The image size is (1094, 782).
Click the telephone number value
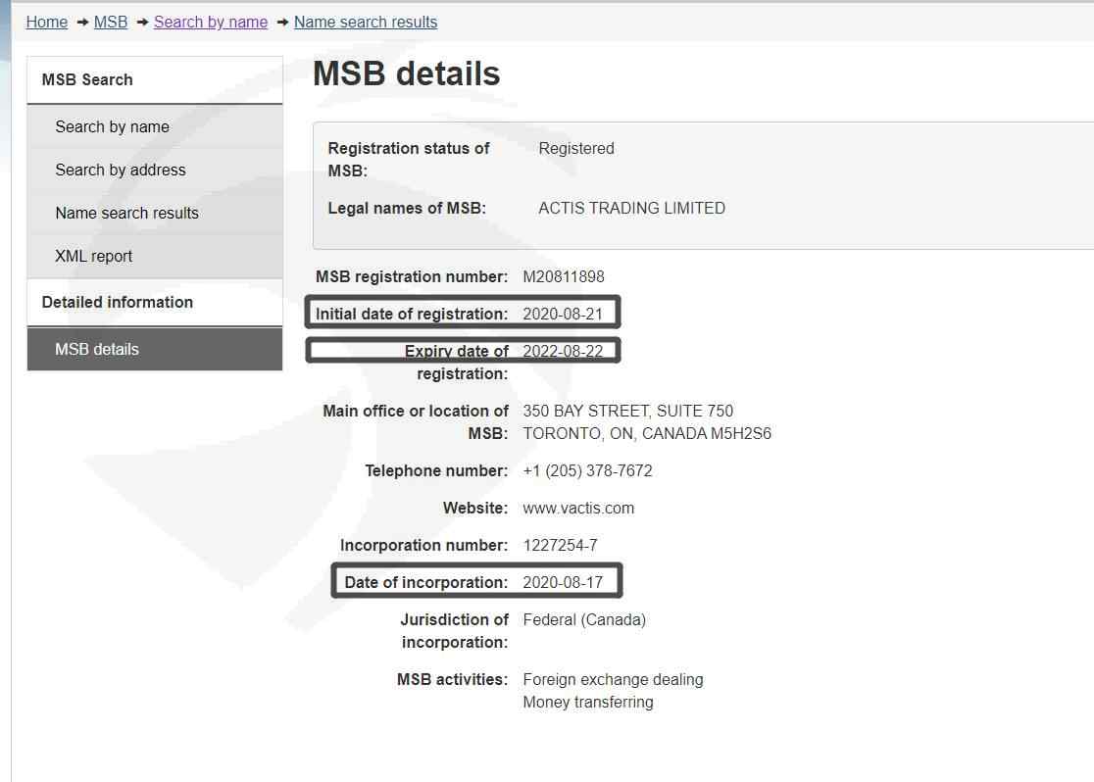(587, 471)
